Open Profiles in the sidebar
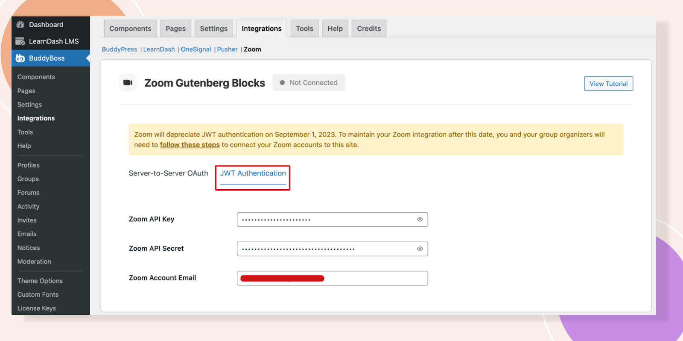 pyautogui.click(x=28, y=165)
